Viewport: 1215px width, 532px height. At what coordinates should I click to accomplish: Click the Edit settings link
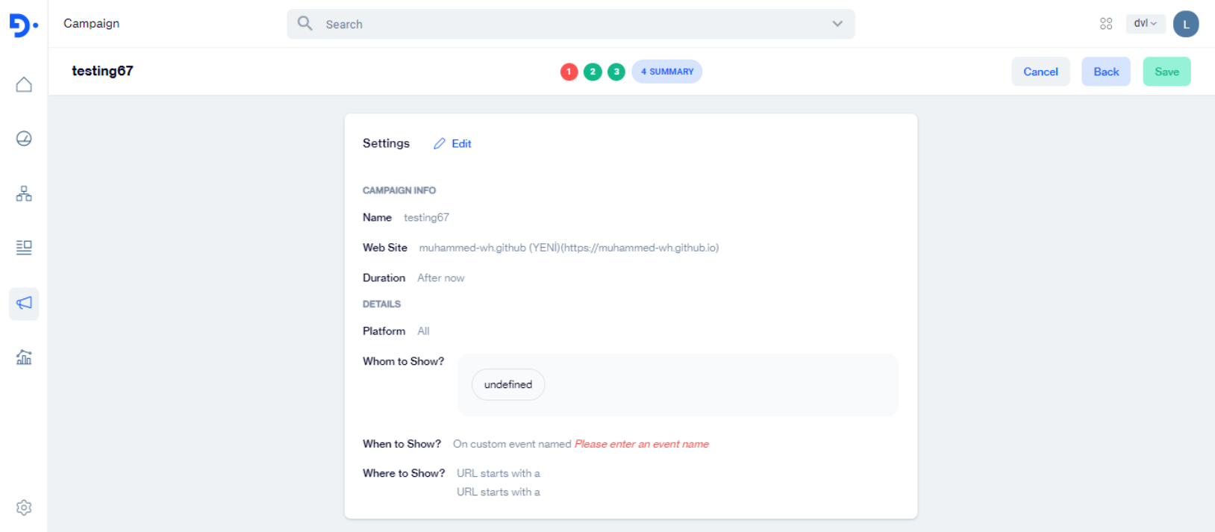[x=453, y=144]
